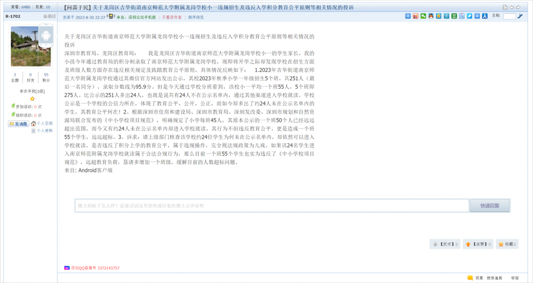Toggle 只看该作者 filter
The width and height of the screenshot is (533, 283).
pos(172,17)
